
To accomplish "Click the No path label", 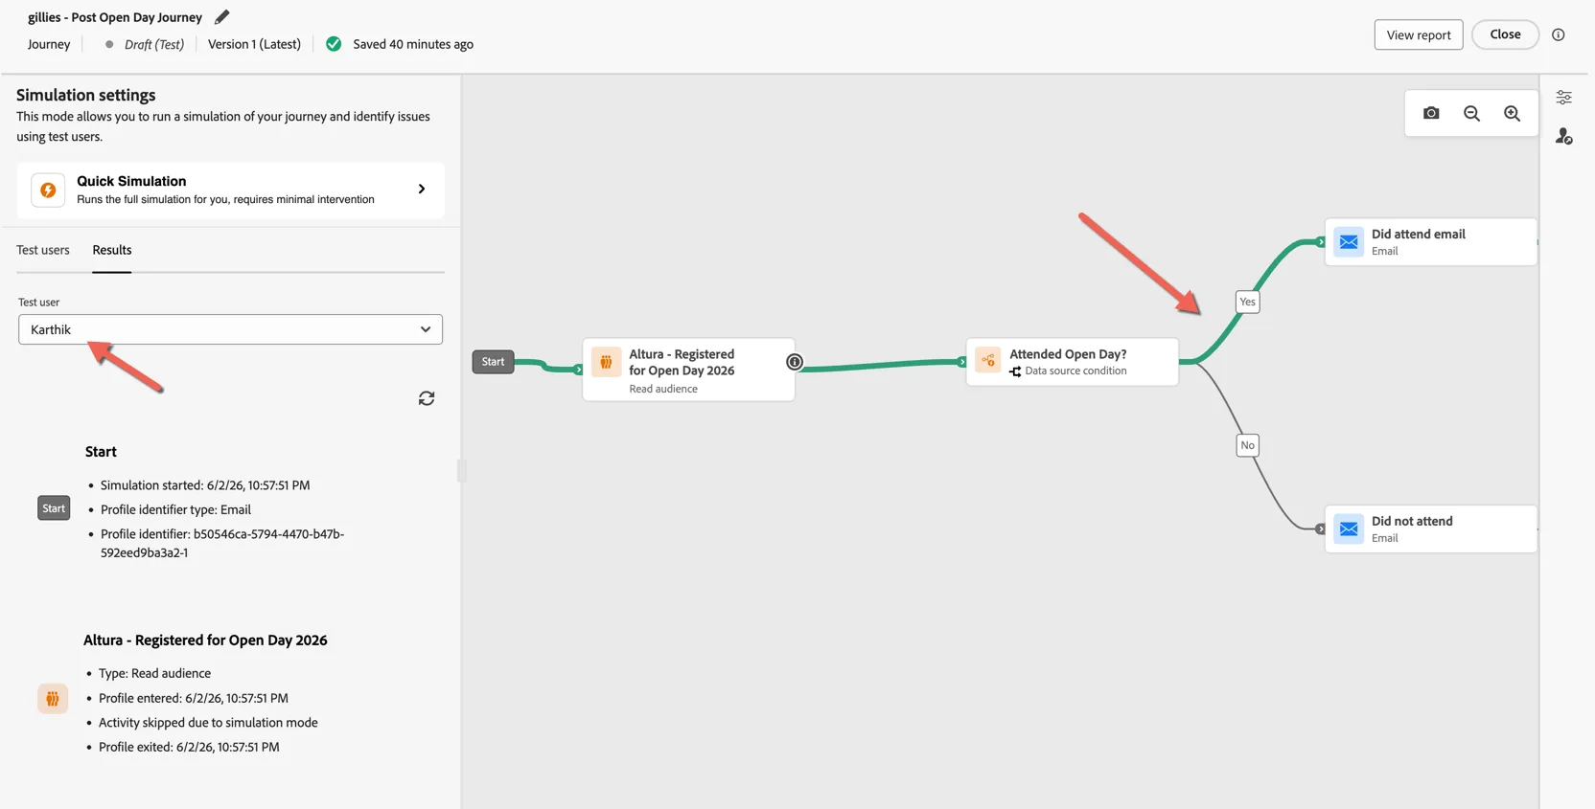I will pyautogui.click(x=1247, y=445).
